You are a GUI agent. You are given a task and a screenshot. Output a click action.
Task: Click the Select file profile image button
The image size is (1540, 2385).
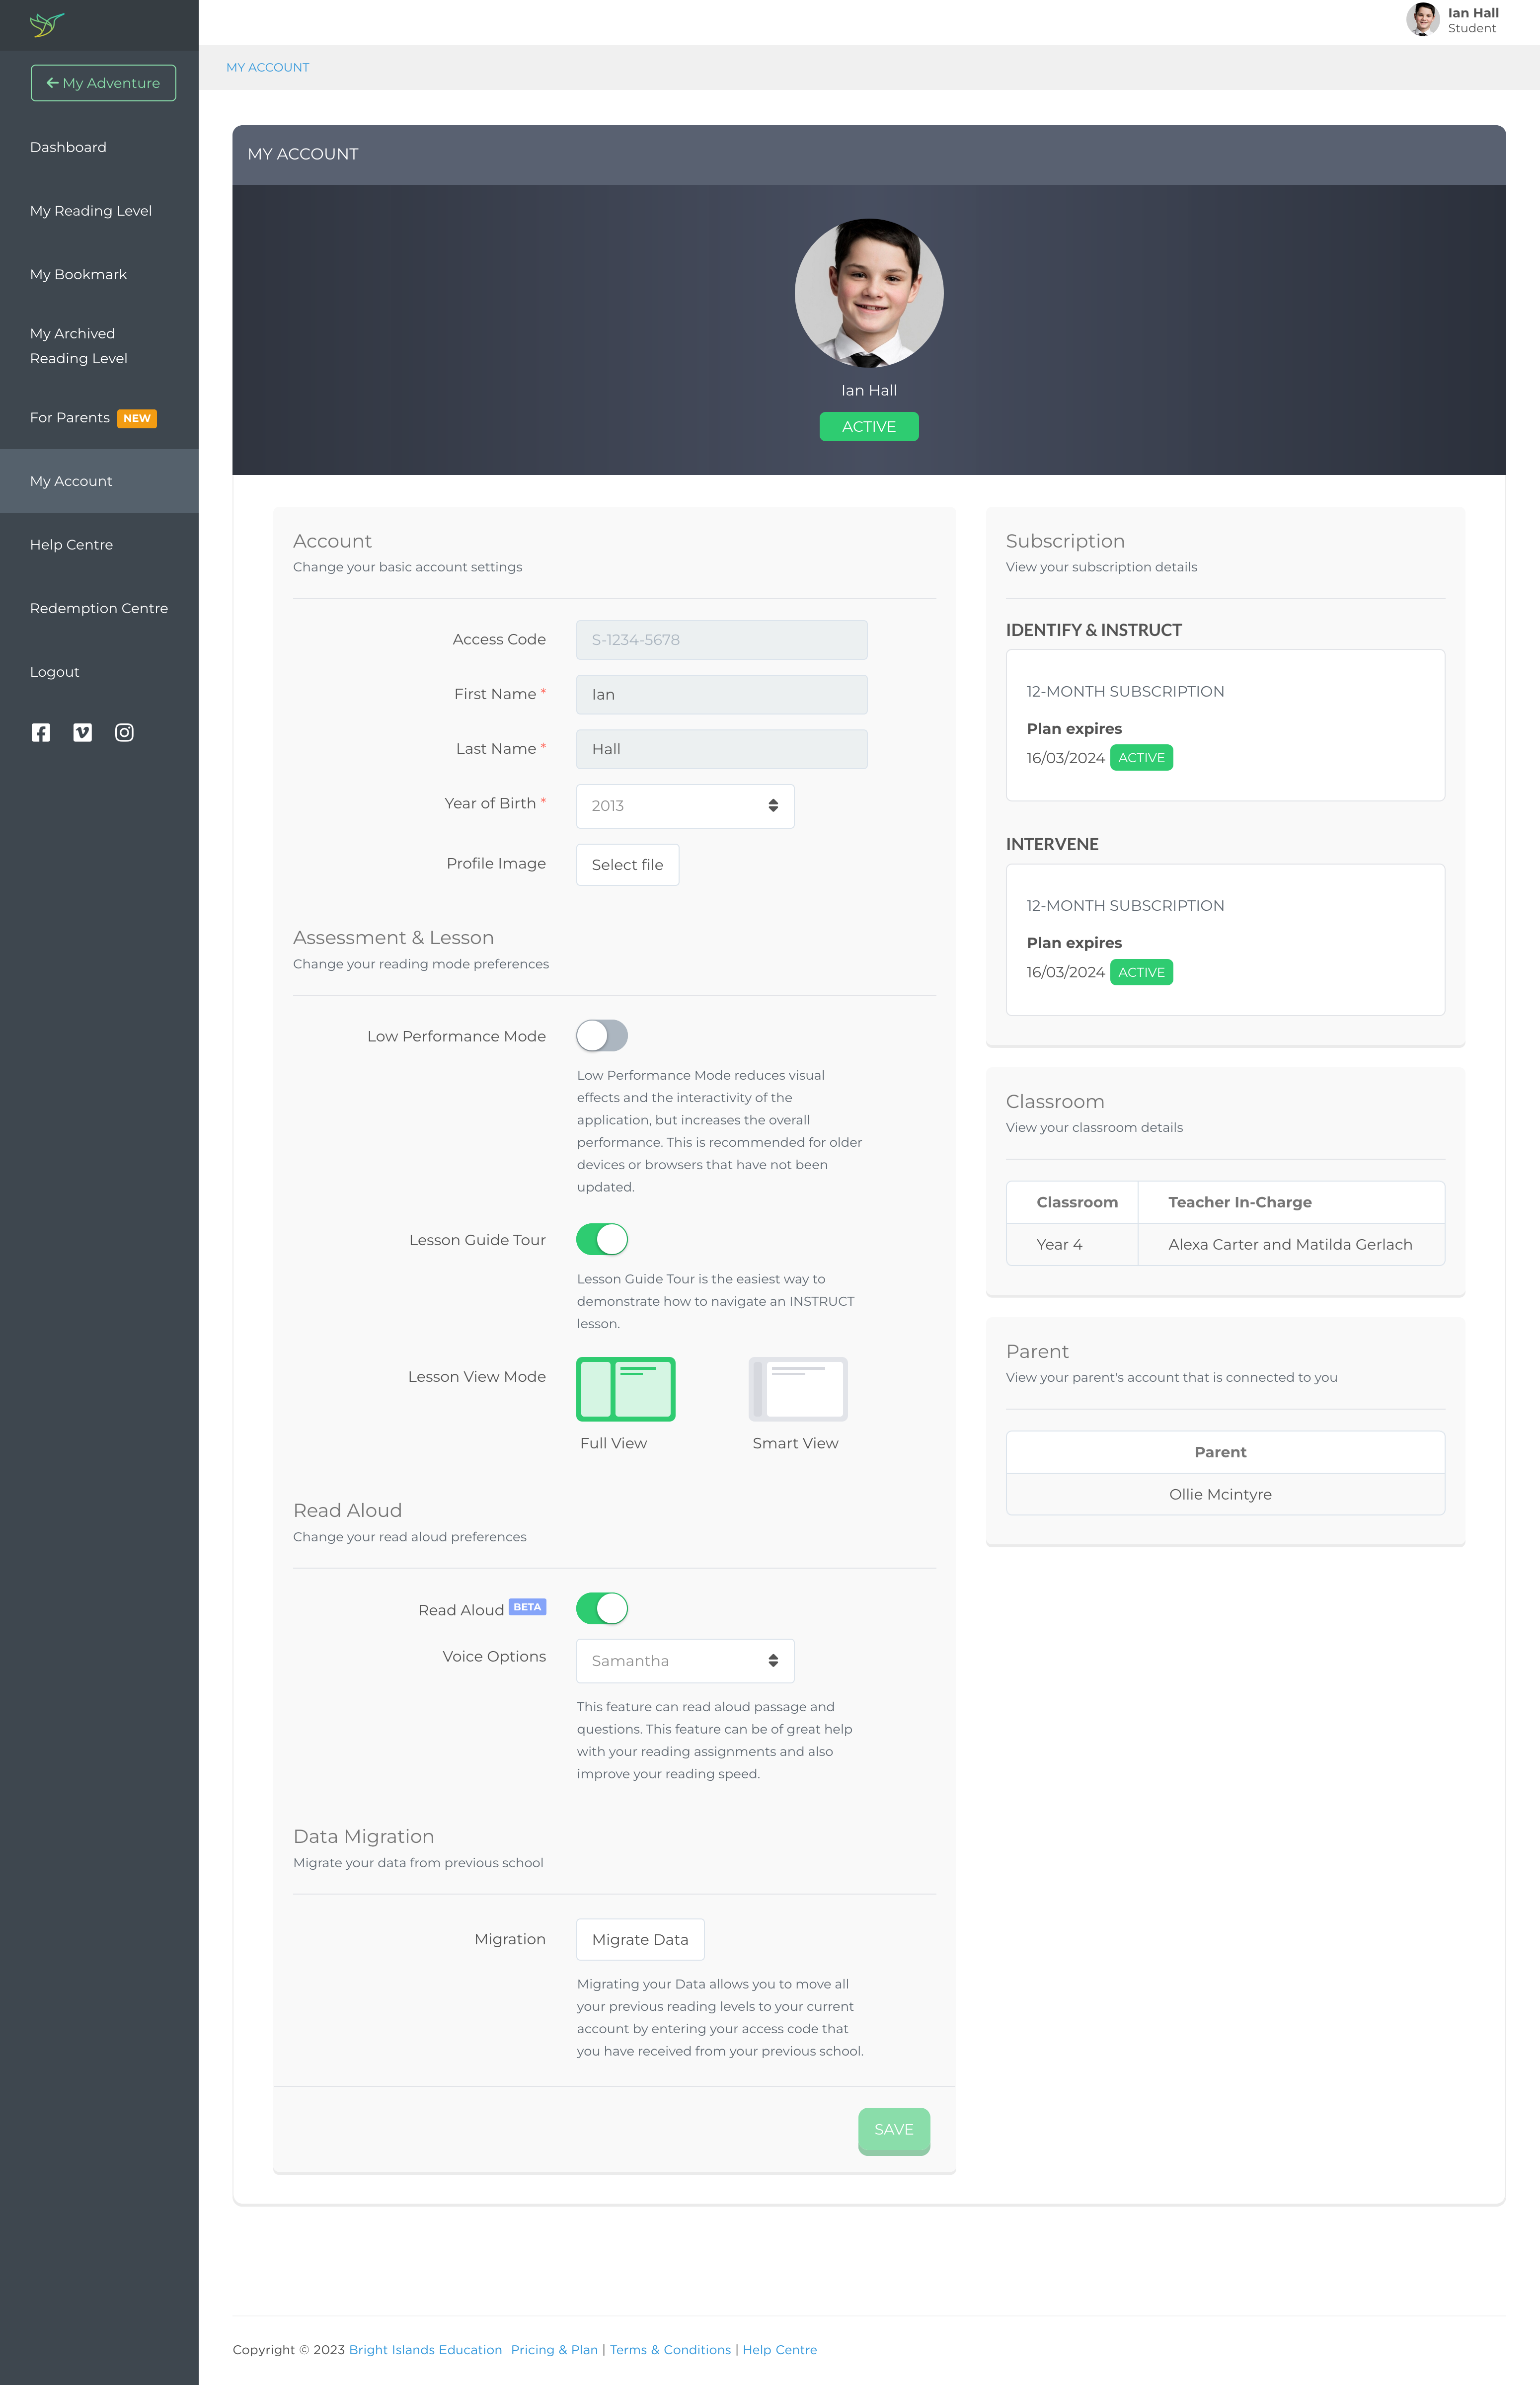pyautogui.click(x=627, y=864)
